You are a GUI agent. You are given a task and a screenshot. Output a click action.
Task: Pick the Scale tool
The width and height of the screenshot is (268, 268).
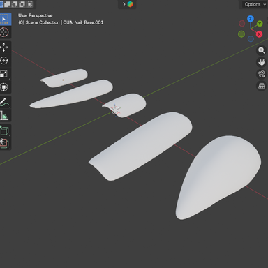pyautogui.click(x=5, y=74)
